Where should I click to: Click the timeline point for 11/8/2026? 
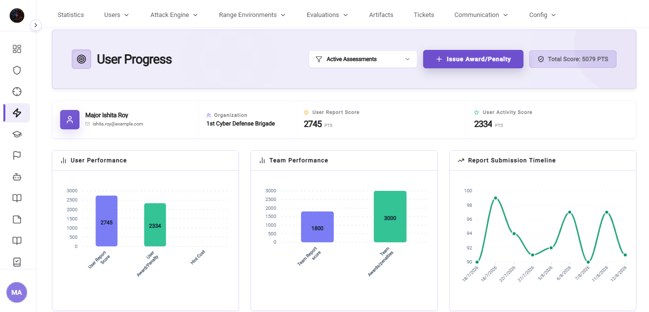point(606,212)
